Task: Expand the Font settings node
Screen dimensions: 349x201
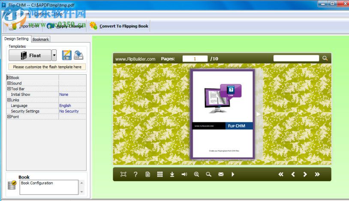Action: coord(9,116)
